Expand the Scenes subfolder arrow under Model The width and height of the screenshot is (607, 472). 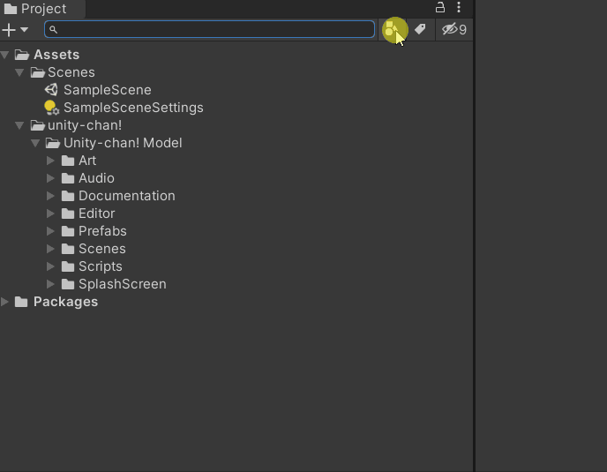pos(50,249)
